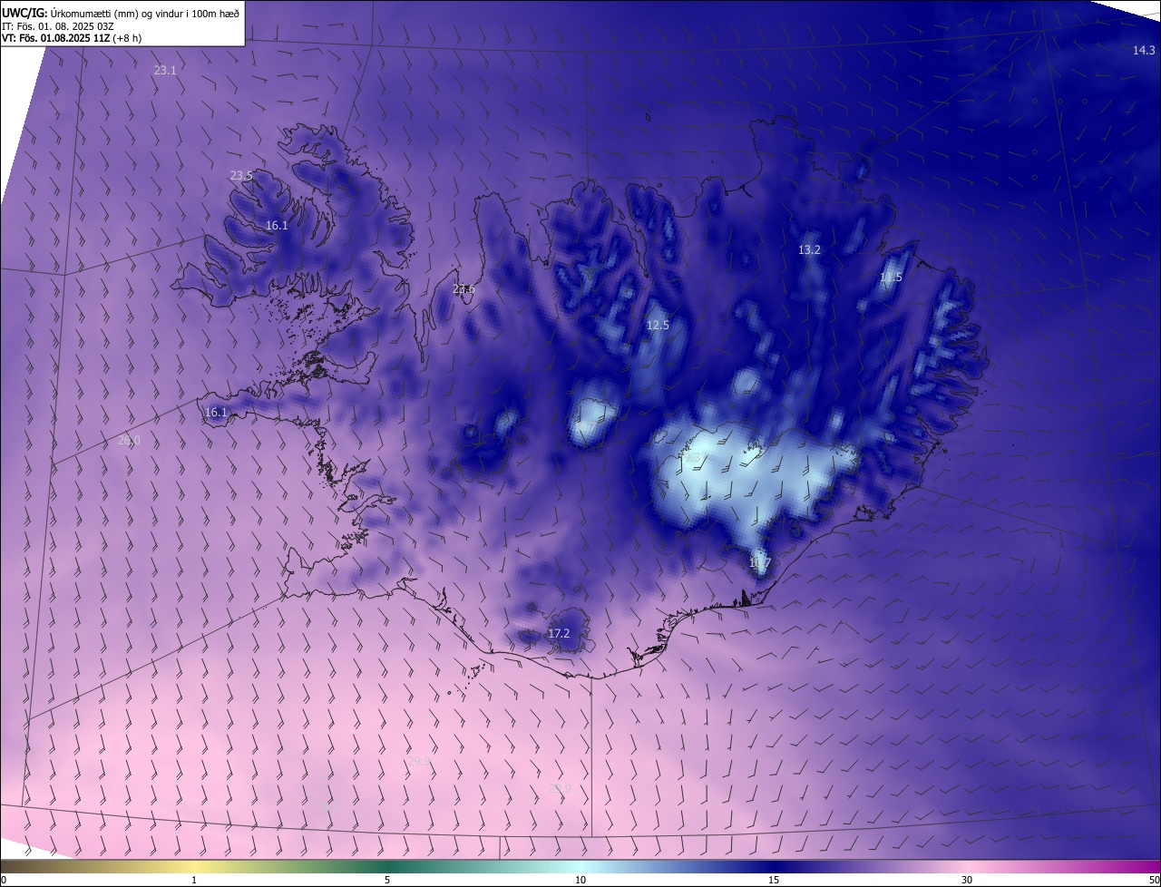Viewport: 1161px width, 887px height.
Task: Click the colour scale tick label 0
Action: 4,880
